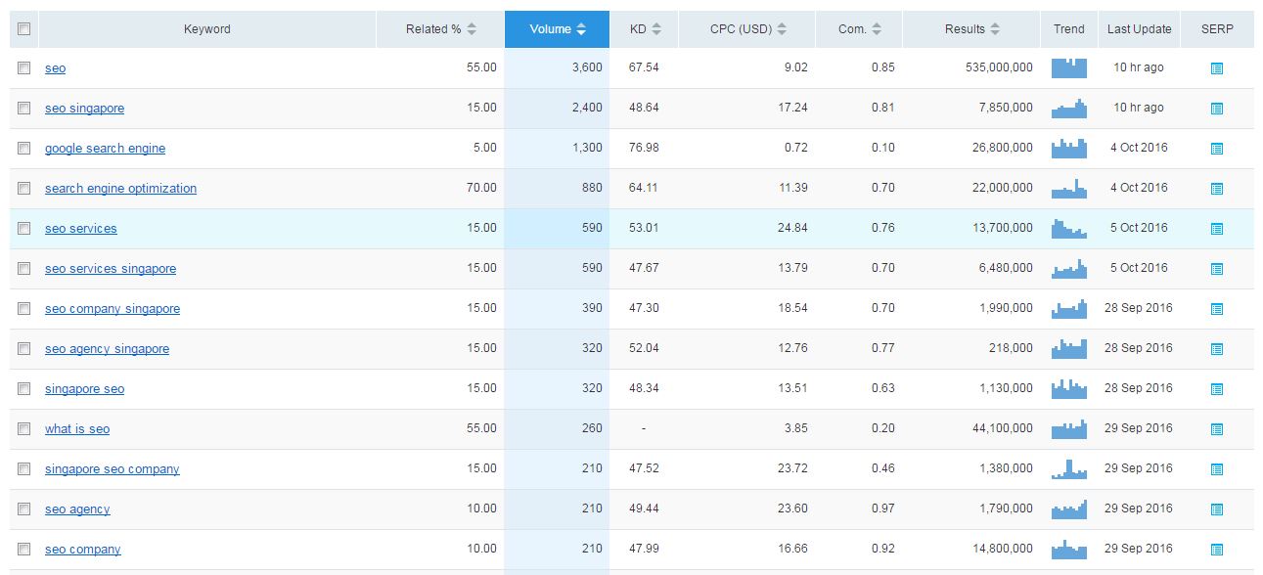This screenshot has width=1263, height=575.
Task: Open the singapore seo keyword link
Action: pyautogui.click(x=85, y=389)
